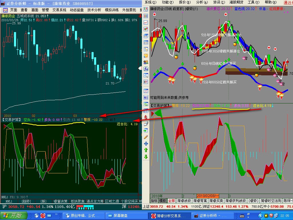This screenshot has width=293, height=220.
Task: Open 简睿分析交易系 taskbar item
Action: 170,216
